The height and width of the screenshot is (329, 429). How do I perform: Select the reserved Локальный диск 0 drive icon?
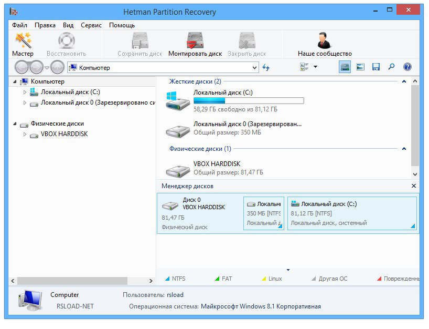pyautogui.click(x=178, y=131)
